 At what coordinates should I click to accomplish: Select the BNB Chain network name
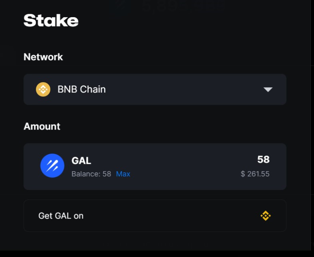pyautogui.click(x=81, y=89)
